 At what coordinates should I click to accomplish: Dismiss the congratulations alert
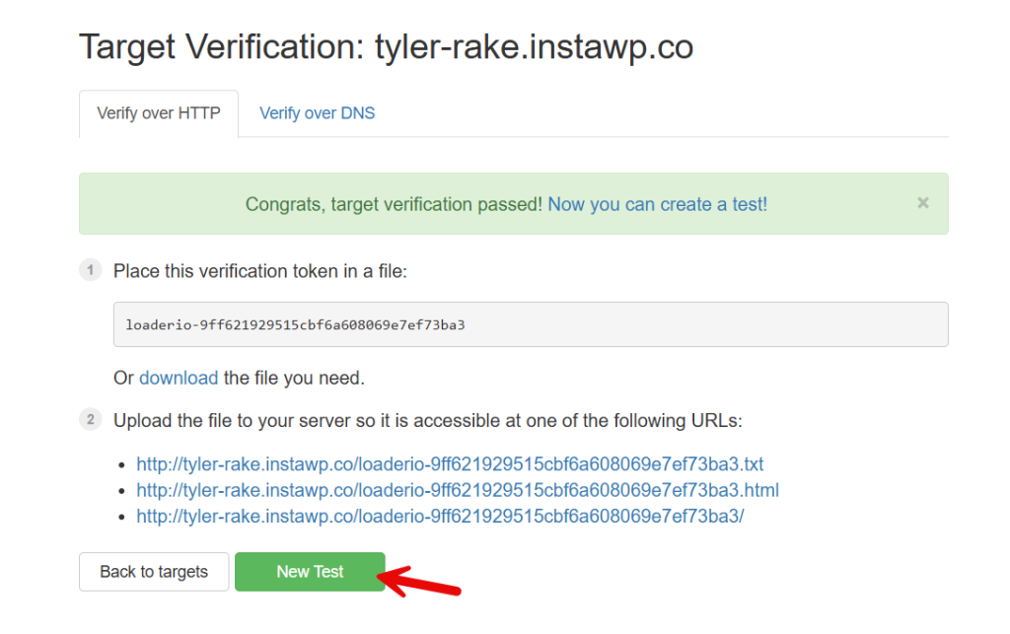(923, 203)
